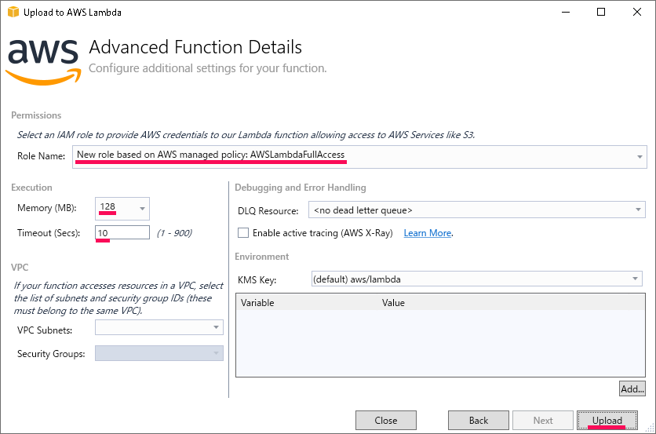
Task: Close the dialog via title bar X
Action: click(636, 12)
